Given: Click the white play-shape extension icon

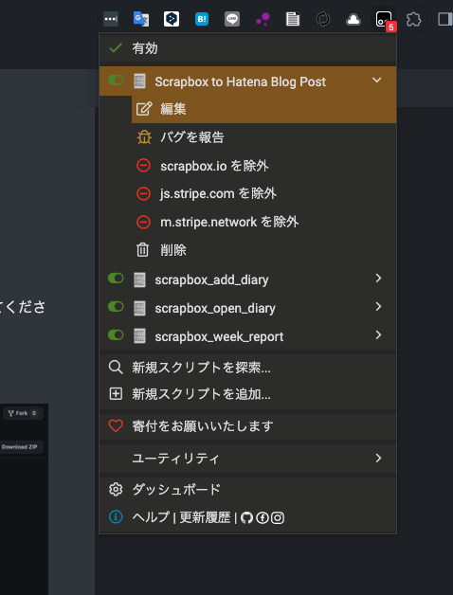Looking at the screenshot, I should click(x=172, y=19).
